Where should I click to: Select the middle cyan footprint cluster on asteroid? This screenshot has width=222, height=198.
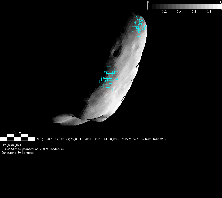[108, 79]
